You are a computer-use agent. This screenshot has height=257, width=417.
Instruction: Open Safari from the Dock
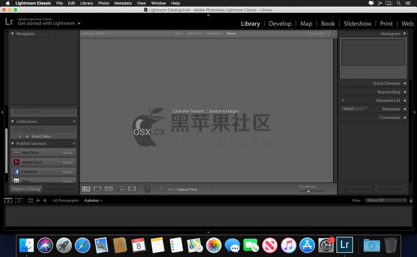pyautogui.click(x=82, y=245)
